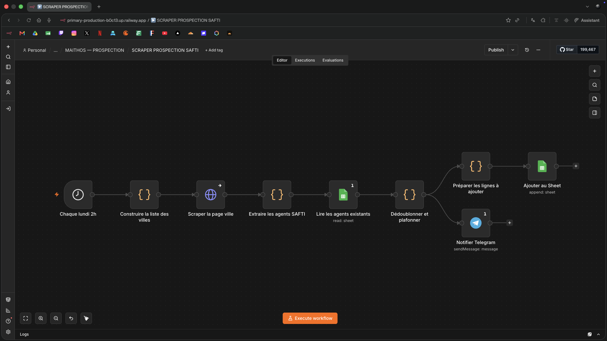Open the Ajouter au Sheet node
The width and height of the screenshot is (607, 341).
tap(542, 166)
